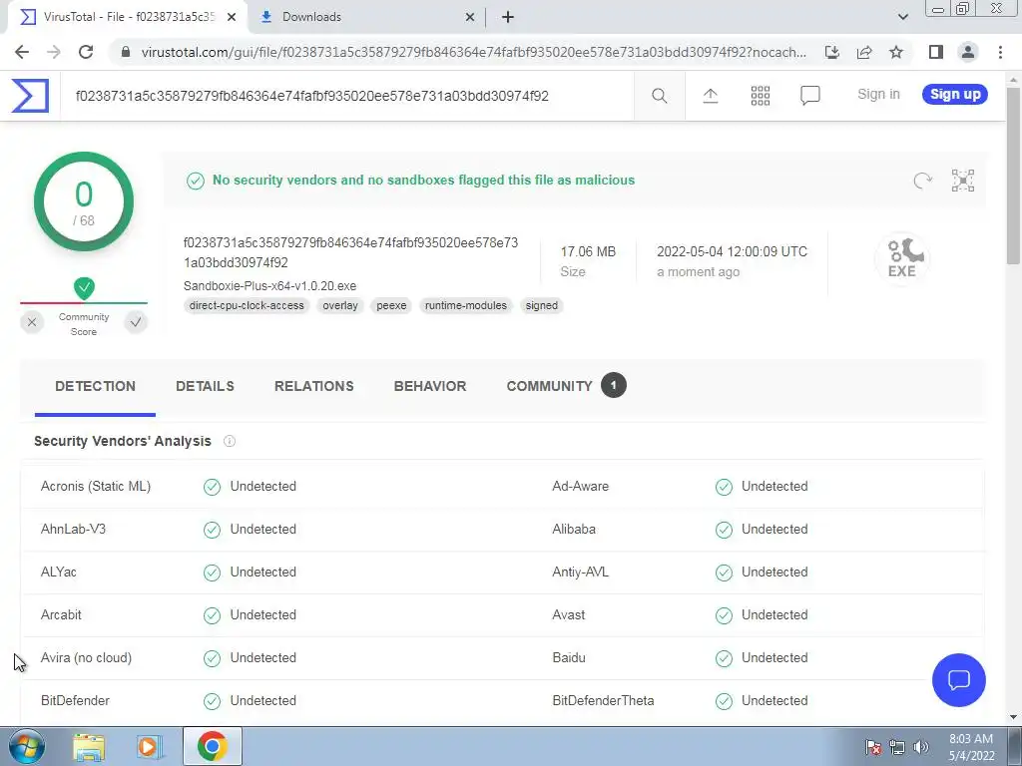Click the Security Vendors' Analysis info icon
The height and width of the screenshot is (766, 1022).
pos(230,441)
